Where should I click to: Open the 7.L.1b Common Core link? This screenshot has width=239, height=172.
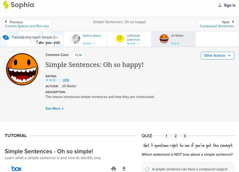78,55
